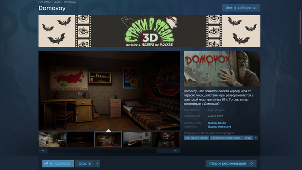Click arrow icon on Список рекомендаций button

(x=251, y=164)
